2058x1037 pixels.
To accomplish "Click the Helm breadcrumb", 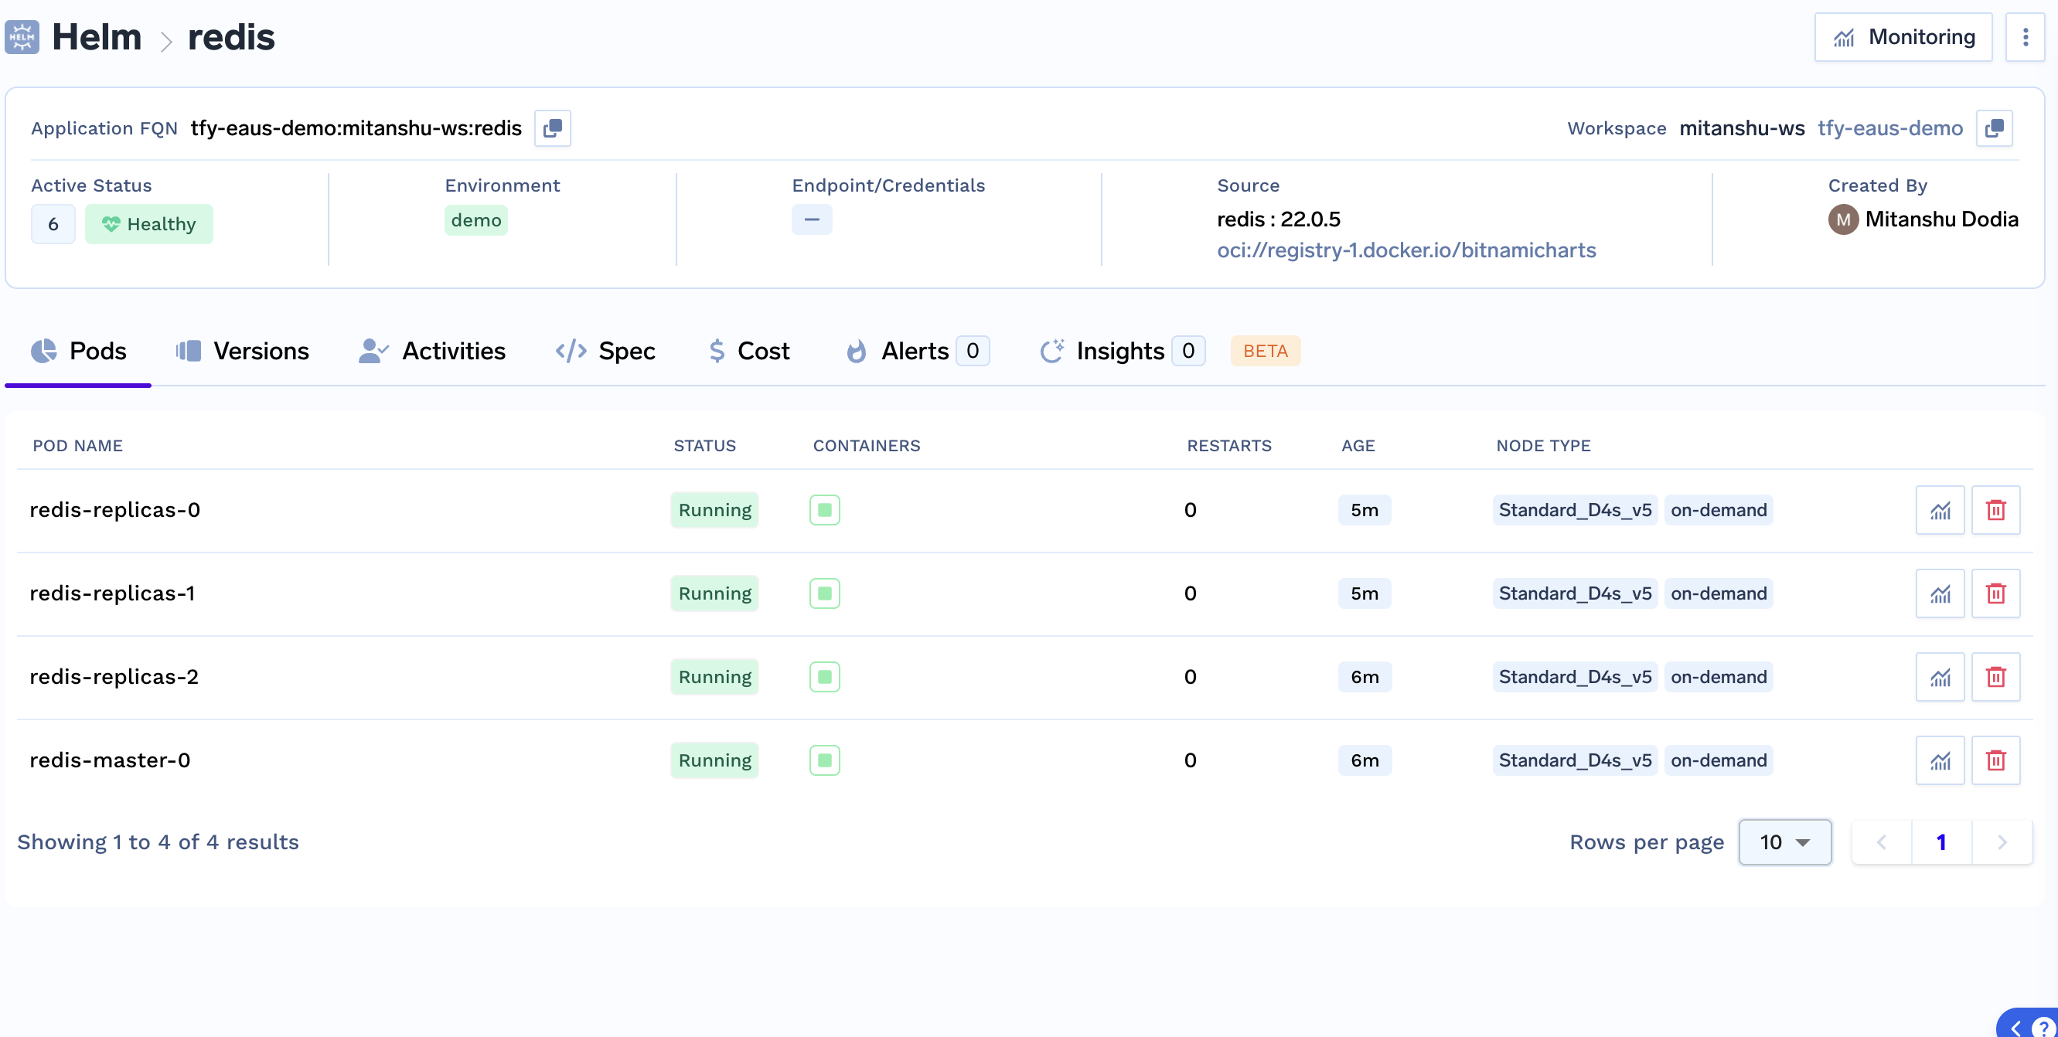I will pyautogui.click(x=97, y=37).
